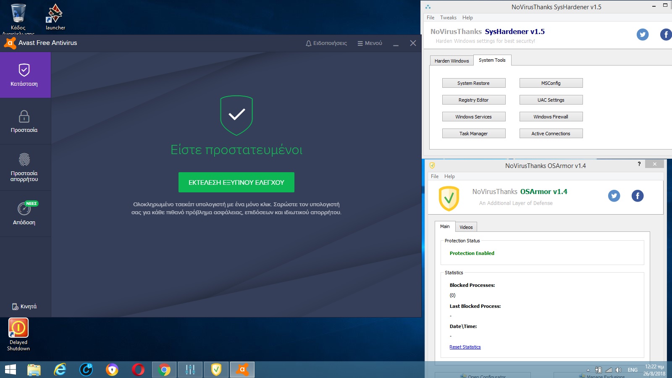This screenshot has height=378, width=672.
Task: Open Προστασία απορρήτου privacy section
Action: [x=25, y=168]
